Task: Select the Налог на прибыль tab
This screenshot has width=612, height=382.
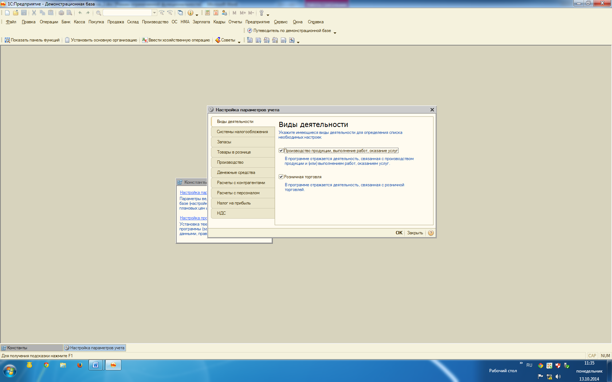Action: [243, 203]
